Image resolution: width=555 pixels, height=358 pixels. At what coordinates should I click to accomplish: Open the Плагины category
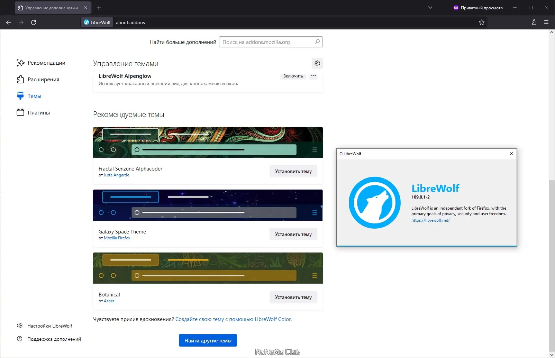(33, 113)
